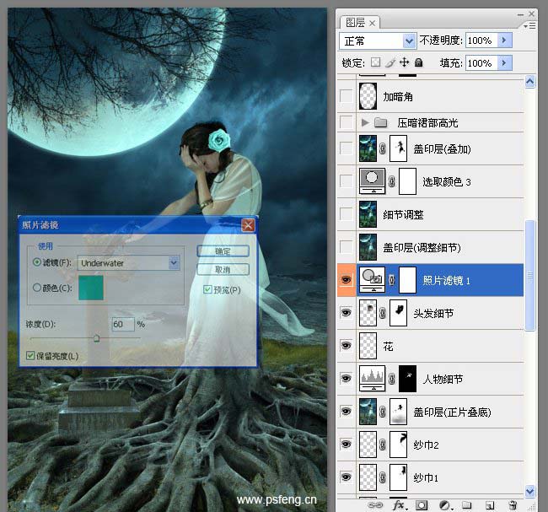Click the 浓度 value field
The height and width of the screenshot is (512, 548).
tap(123, 324)
